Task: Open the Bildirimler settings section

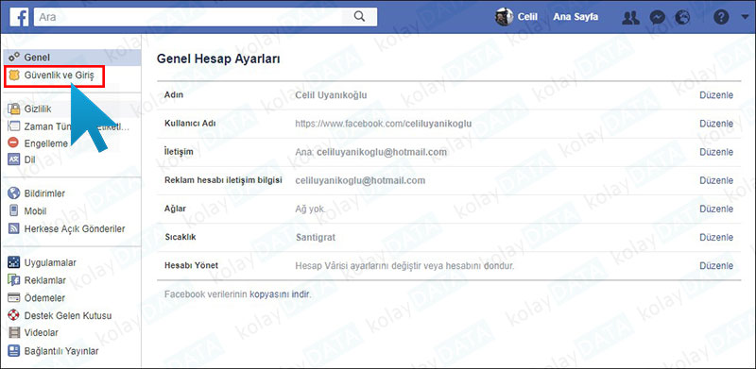Action: (x=44, y=193)
